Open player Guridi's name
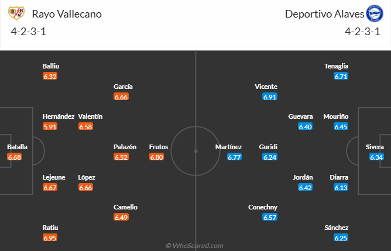 point(268,147)
